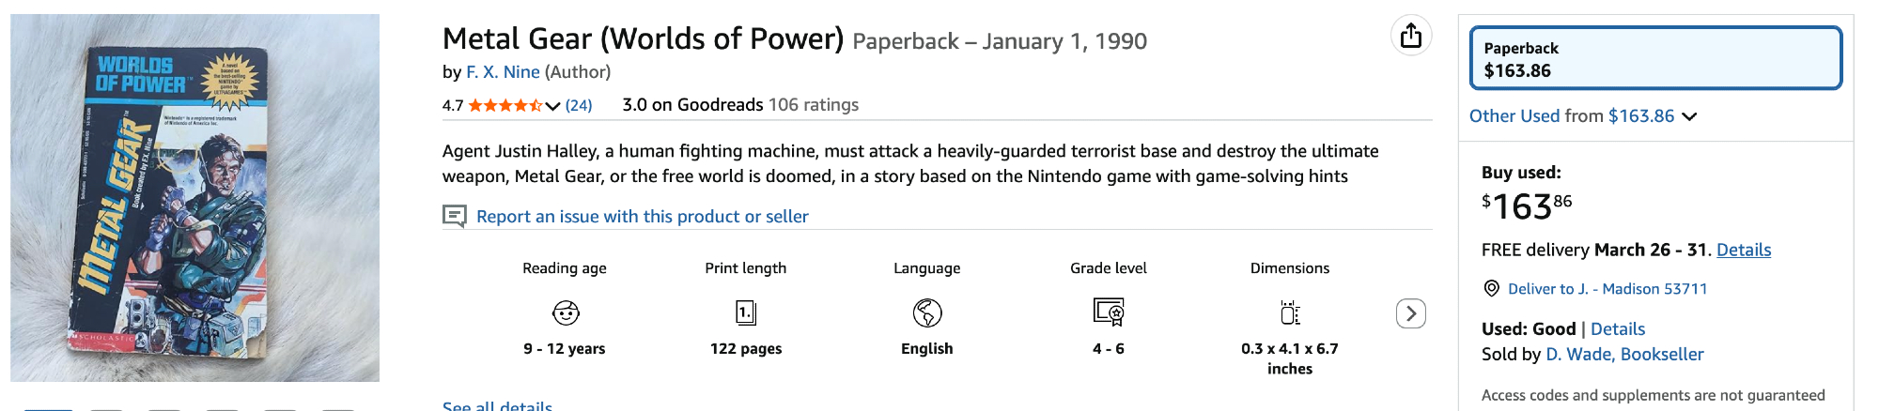Expand the star ratings dropdown chevron
This screenshot has width=1879, height=411.
(552, 106)
